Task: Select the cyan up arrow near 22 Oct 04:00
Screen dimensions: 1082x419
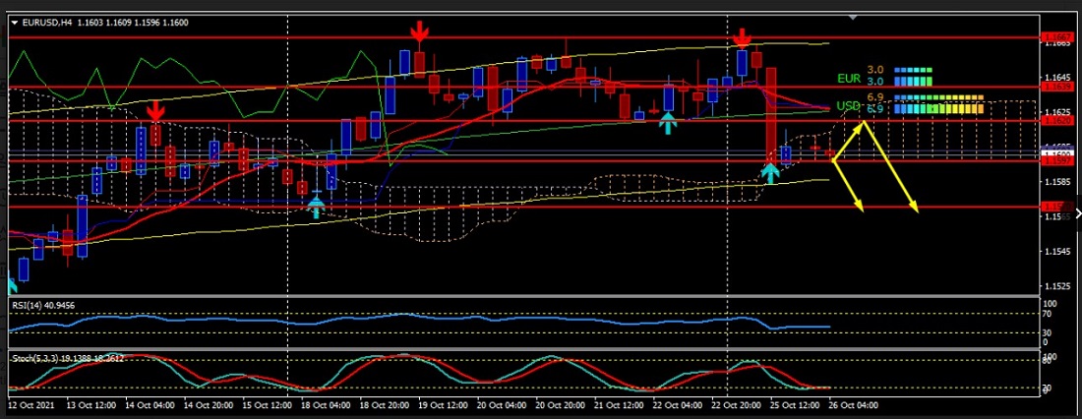Action: tap(668, 123)
